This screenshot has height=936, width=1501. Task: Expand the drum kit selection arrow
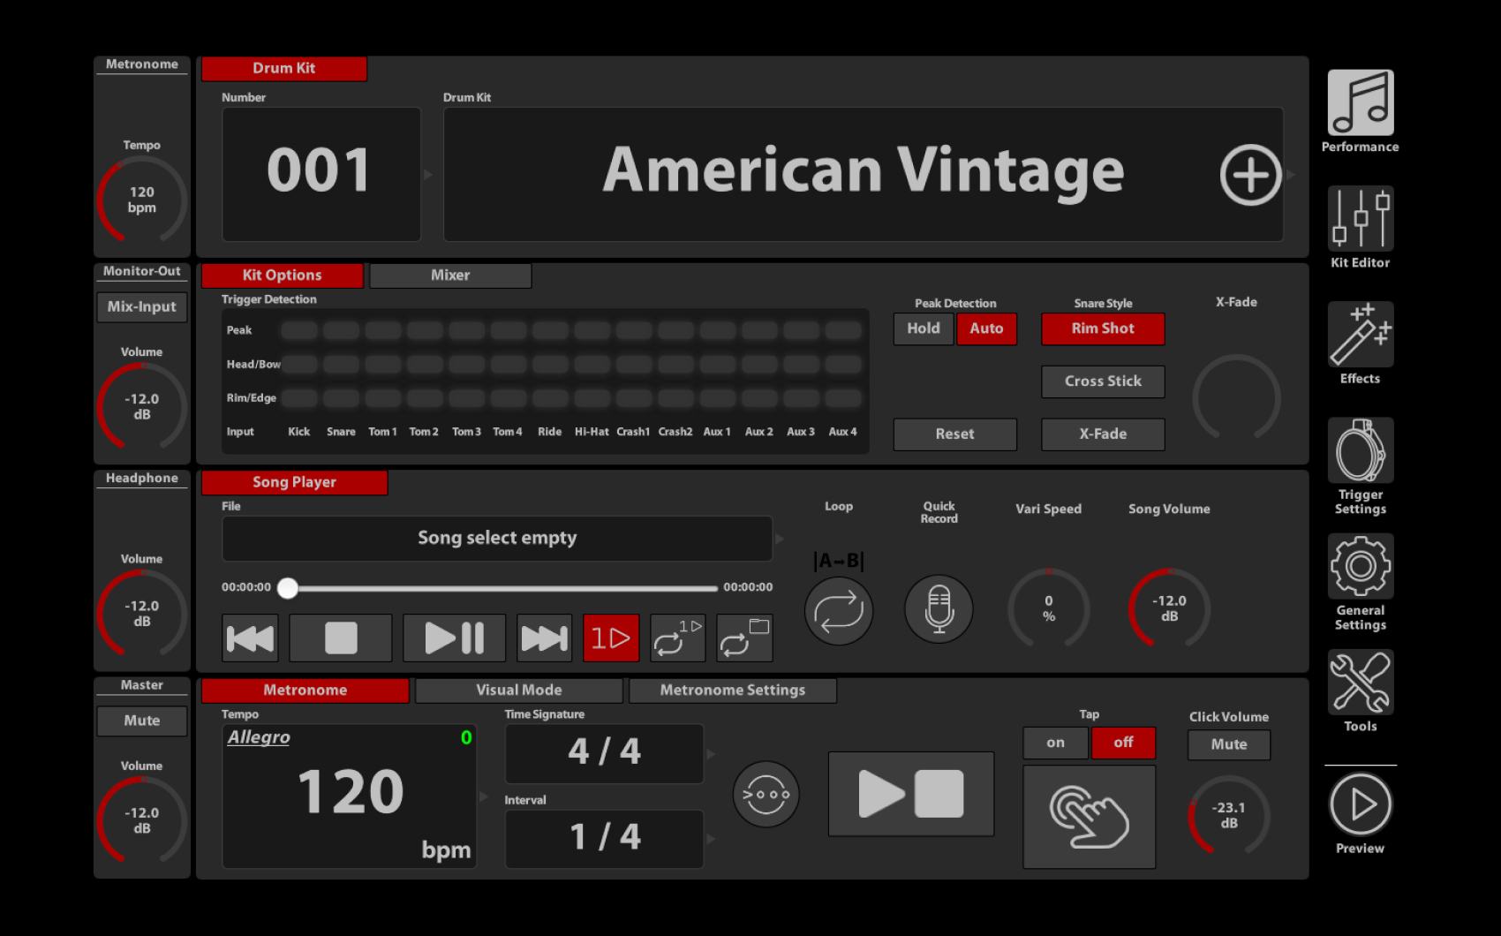pyautogui.click(x=1291, y=174)
